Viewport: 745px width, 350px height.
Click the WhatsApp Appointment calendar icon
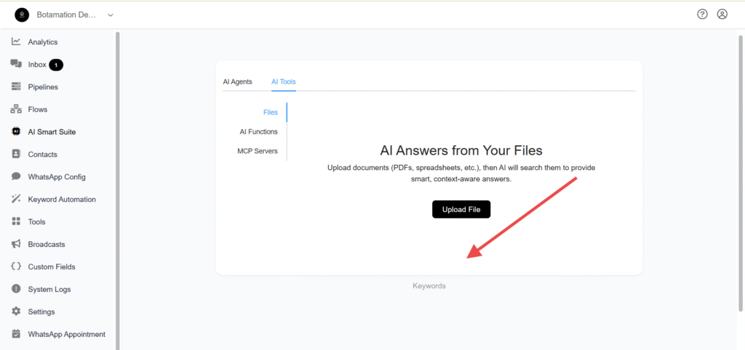click(16, 334)
